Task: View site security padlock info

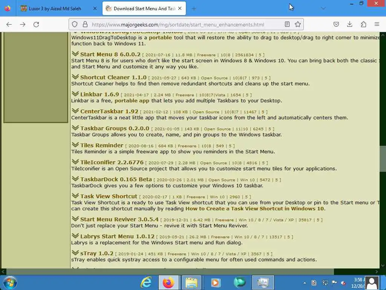Action: (x=85, y=24)
